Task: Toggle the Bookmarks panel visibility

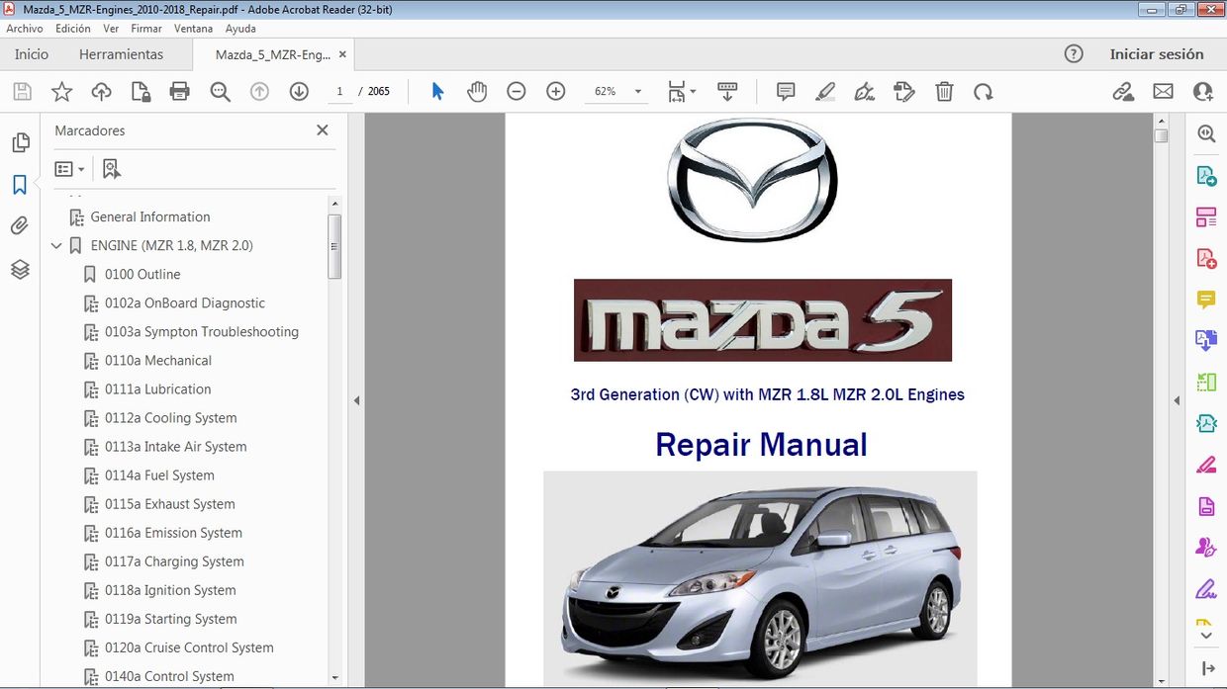Action: tap(20, 183)
